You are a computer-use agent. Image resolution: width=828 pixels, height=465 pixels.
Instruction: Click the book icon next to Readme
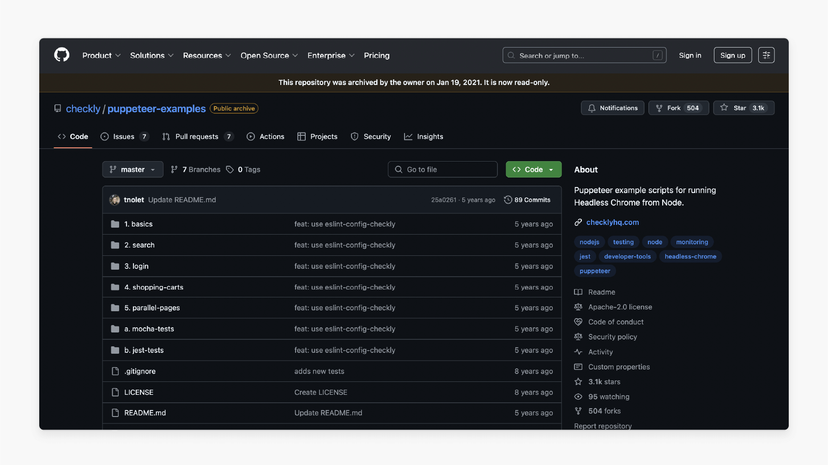pyautogui.click(x=578, y=292)
